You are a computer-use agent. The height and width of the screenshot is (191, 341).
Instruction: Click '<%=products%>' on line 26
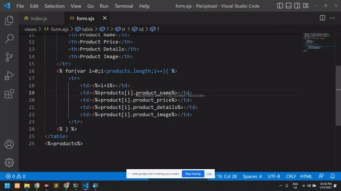63,143
